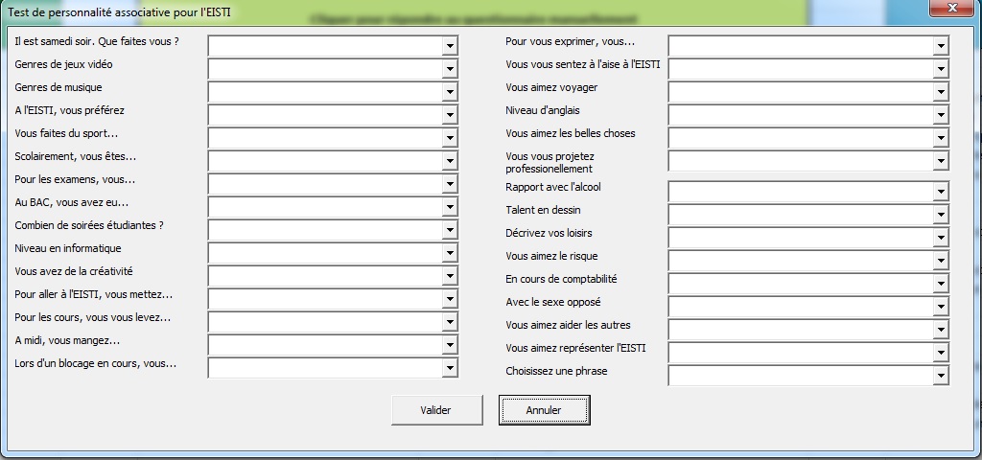
Task: Expand the 'Talent en dessin' combo box
Action: pos(940,215)
